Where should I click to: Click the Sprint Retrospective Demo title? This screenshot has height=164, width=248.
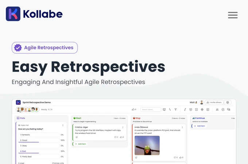click(36, 102)
